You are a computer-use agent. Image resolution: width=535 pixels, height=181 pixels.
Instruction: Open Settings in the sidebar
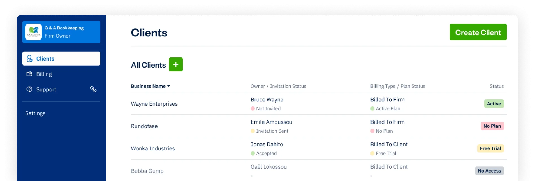(x=35, y=113)
